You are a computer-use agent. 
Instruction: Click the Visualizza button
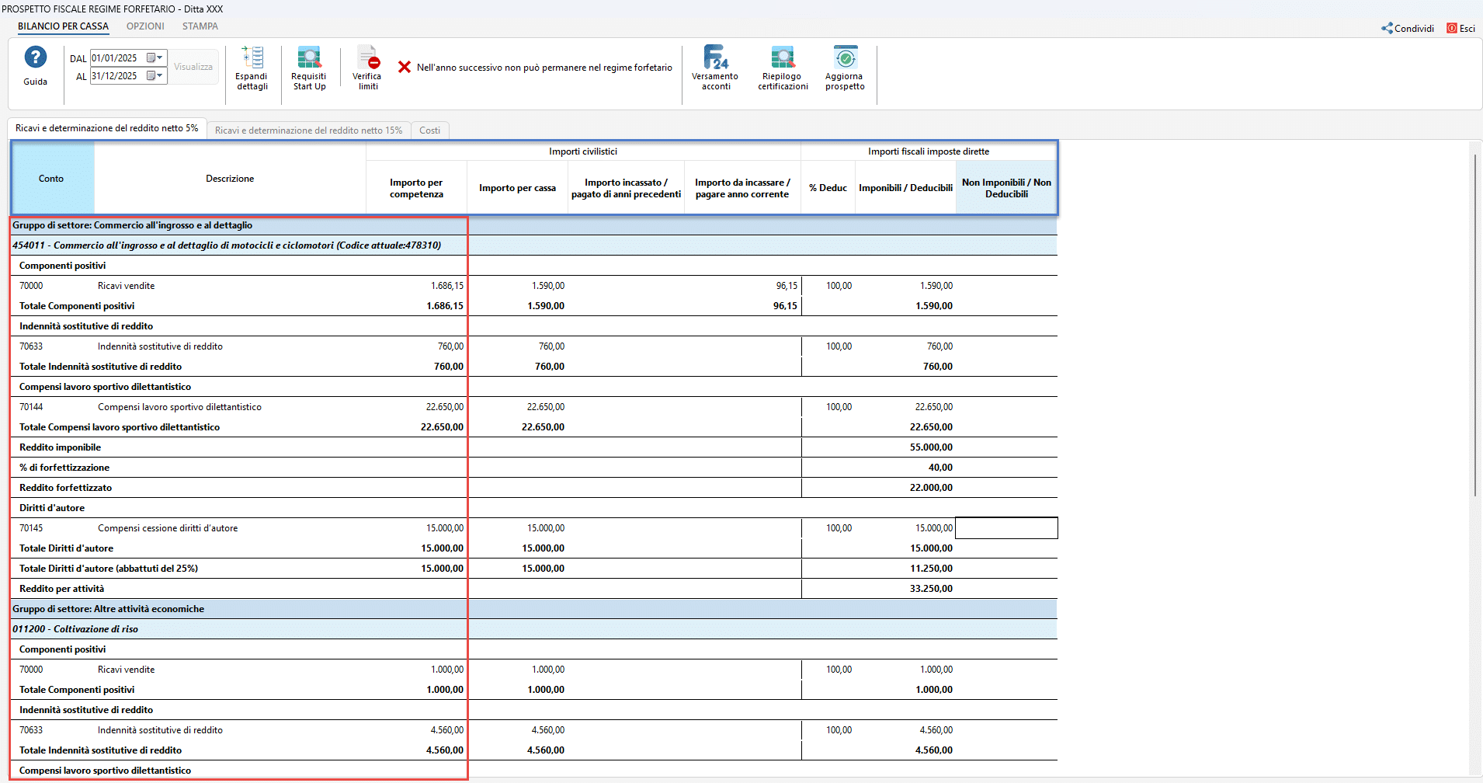click(193, 67)
